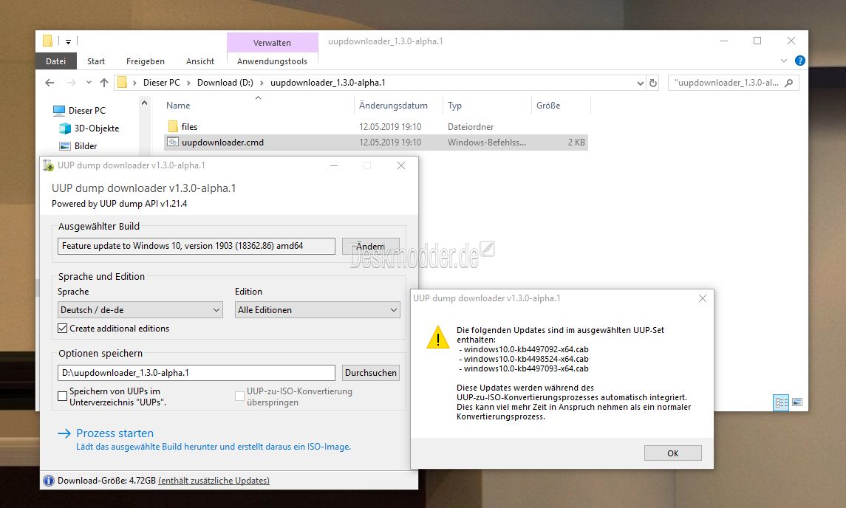Click windows10.0-kb4497092-x64.cab text in dialog
The height and width of the screenshot is (508, 846).
pos(526,349)
